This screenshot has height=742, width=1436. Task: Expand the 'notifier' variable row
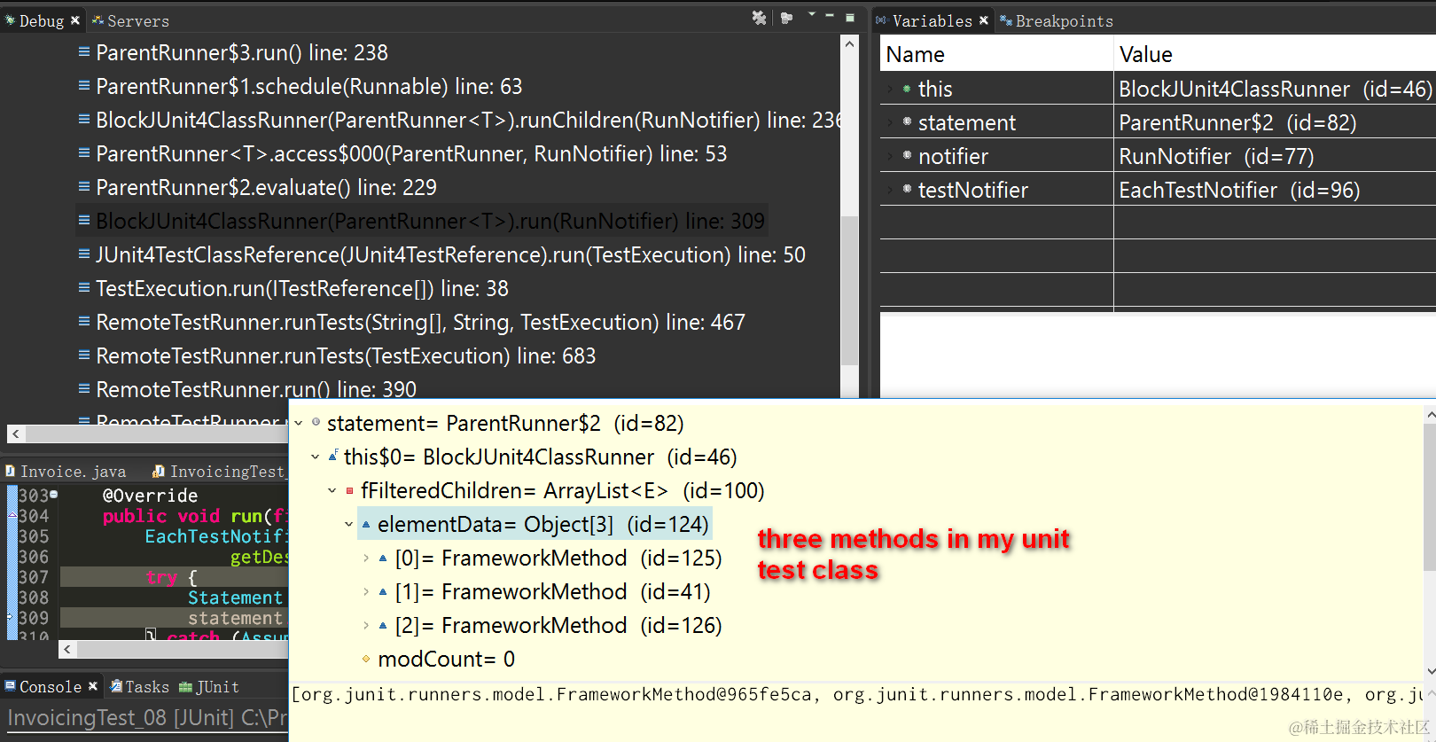(x=890, y=156)
